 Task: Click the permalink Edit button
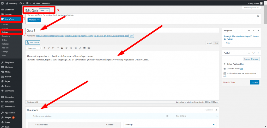131,36
